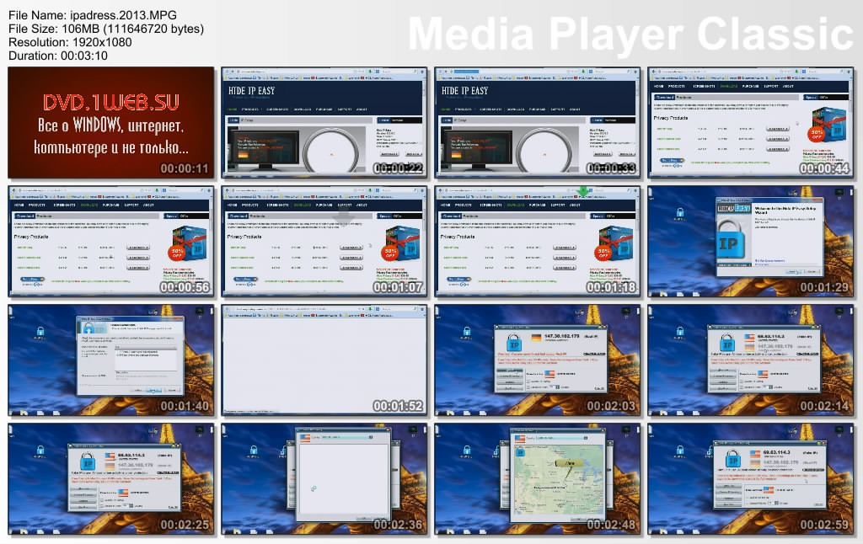Screen dimensions: 863x544
Task: Click the first download button in the 00:01:07 frame
Action: pos(350,247)
